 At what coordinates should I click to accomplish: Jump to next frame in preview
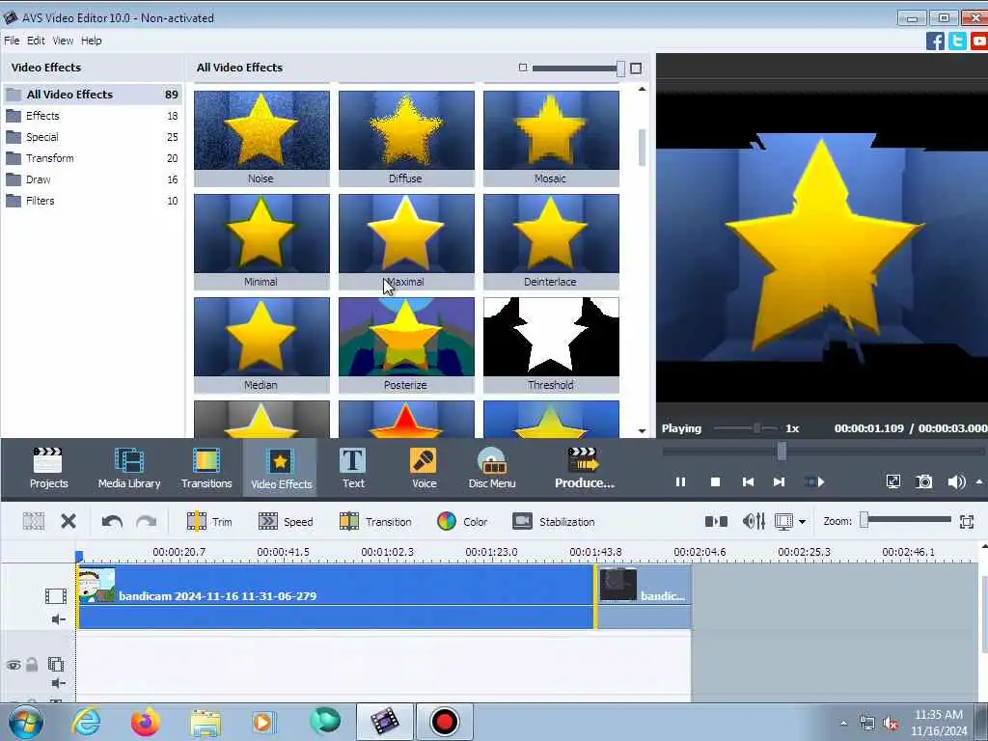coord(779,482)
